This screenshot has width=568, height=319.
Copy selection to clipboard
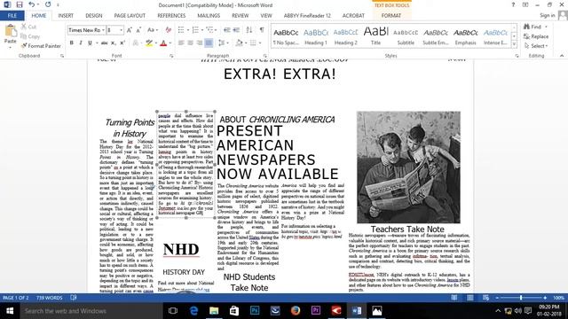pyautogui.click(x=30, y=36)
